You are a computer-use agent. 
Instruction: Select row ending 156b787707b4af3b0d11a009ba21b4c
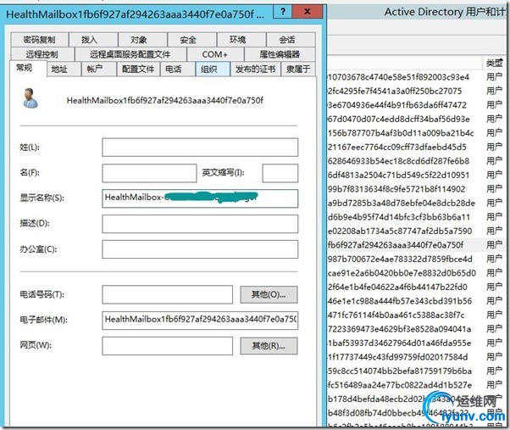(x=416, y=133)
